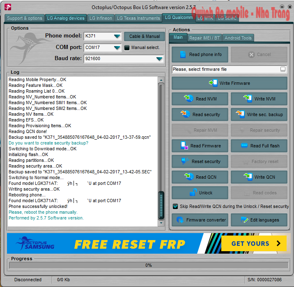Click the Read Full flash RAM icon
294x287 pixels.
pos(244,145)
